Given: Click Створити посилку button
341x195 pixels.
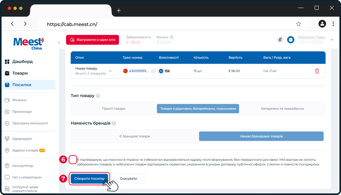Looking at the screenshot, I should pos(90,178).
